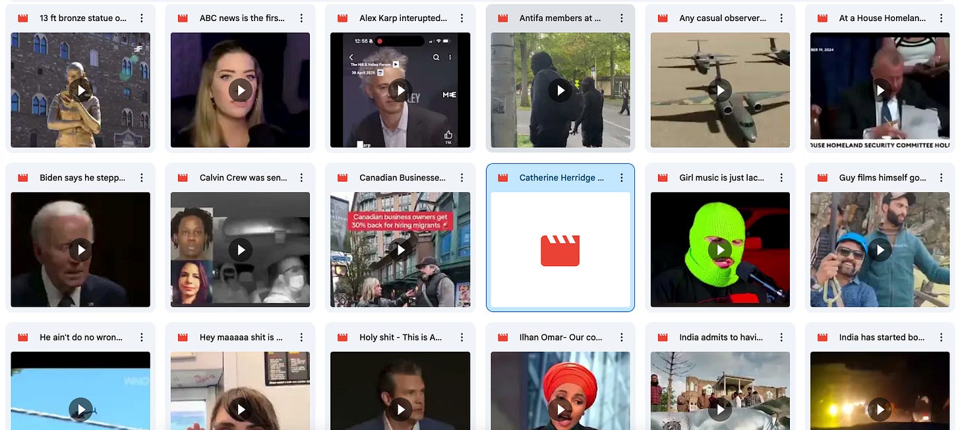Viewport: 960px width, 430px height.
Task: Play the "Guy films himself go..." video
Action: pyautogui.click(x=880, y=250)
